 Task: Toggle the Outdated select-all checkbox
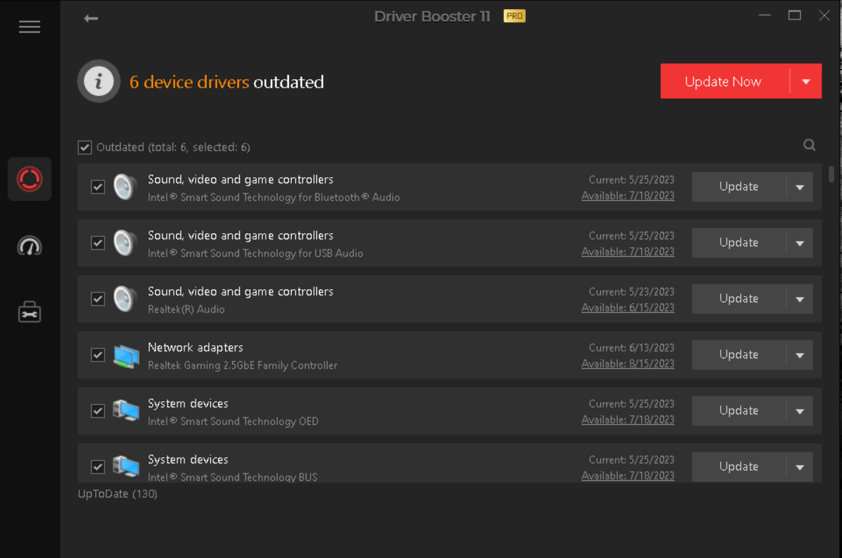85,147
